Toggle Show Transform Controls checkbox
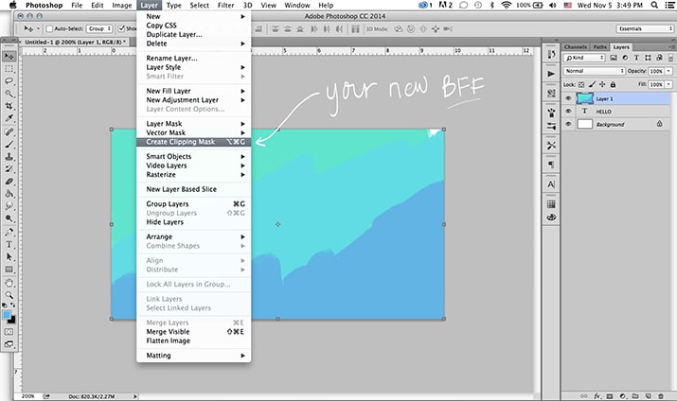The height and width of the screenshot is (401, 677). [x=122, y=28]
